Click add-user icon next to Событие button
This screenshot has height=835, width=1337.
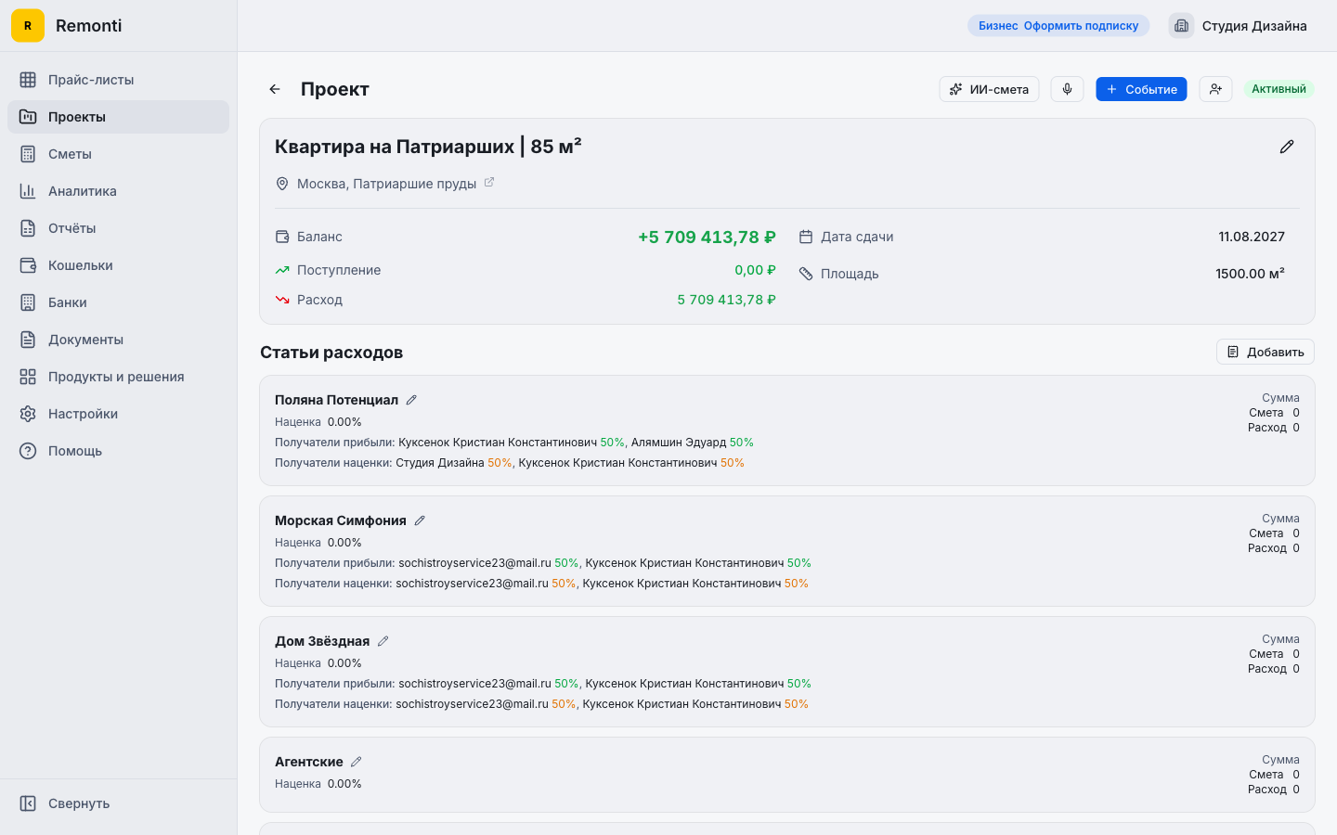tap(1215, 88)
